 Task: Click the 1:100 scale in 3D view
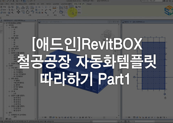click(x=44, y=117)
